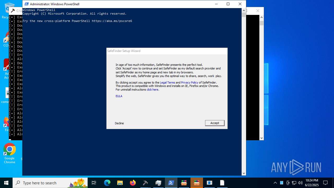Click the first WinRAR taskbar icon
This screenshot has width=334, height=188.
tap(184, 183)
